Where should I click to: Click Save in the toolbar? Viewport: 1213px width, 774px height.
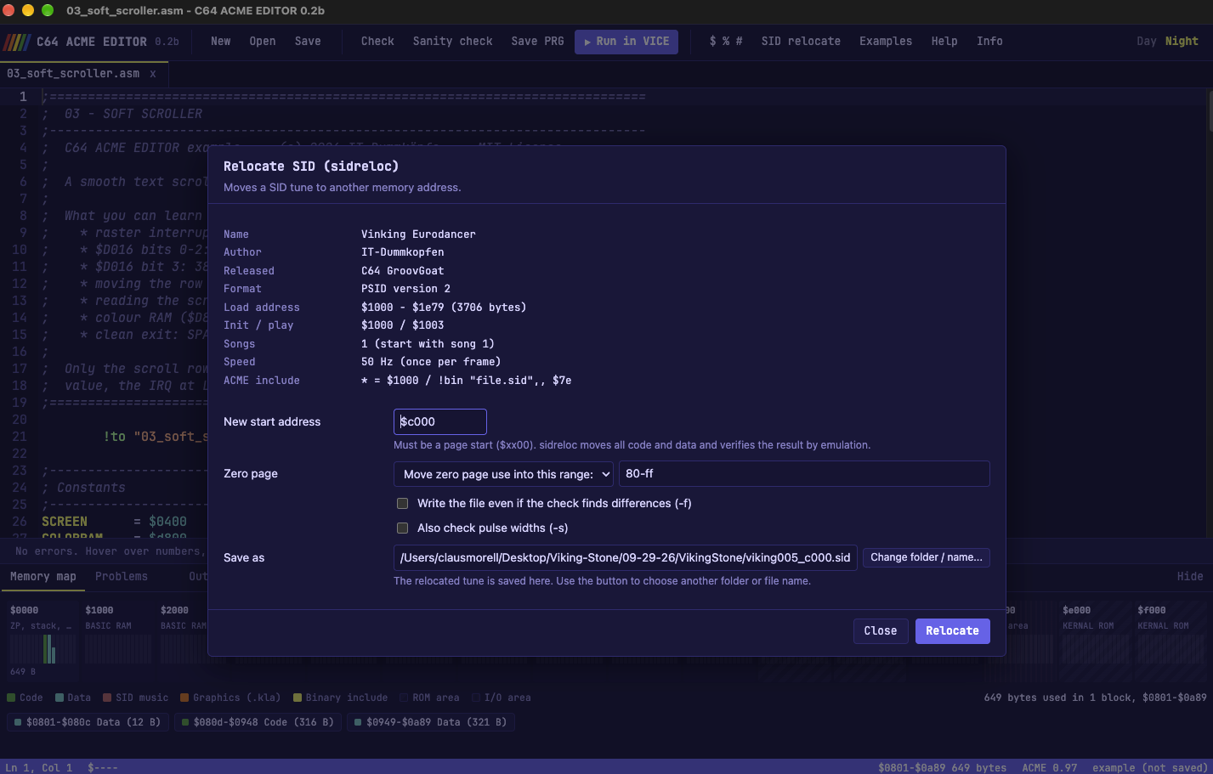pyautogui.click(x=308, y=42)
